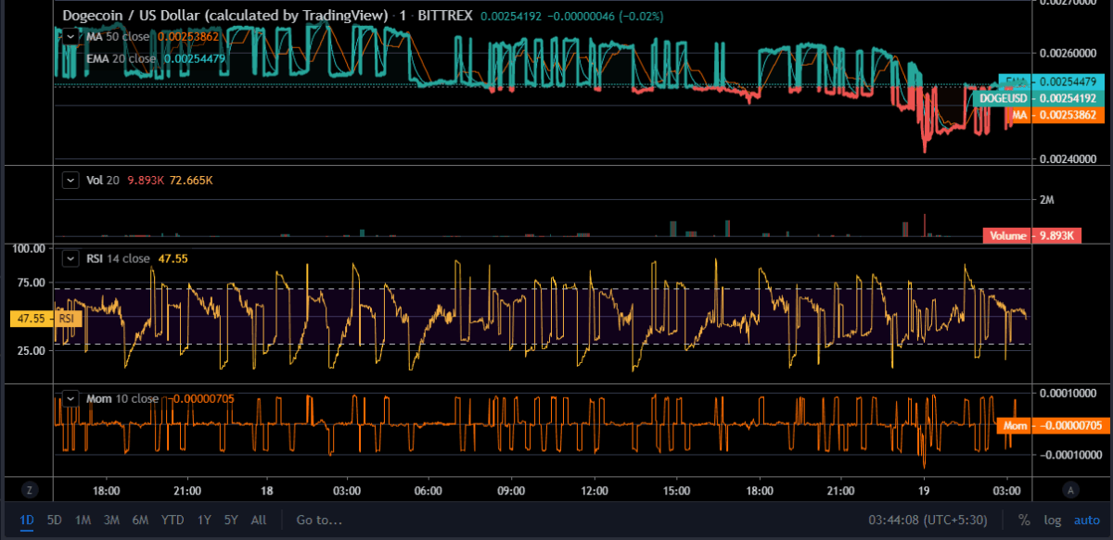Viewport: 1113px width, 540px height.
Task: Toggle auto scale
Action: [1086, 520]
